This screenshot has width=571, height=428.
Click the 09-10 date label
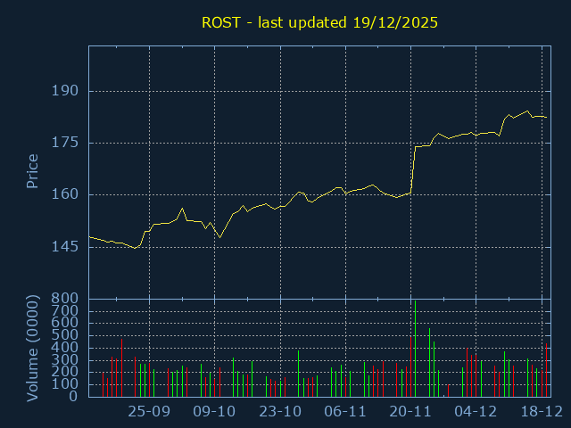tap(214, 412)
